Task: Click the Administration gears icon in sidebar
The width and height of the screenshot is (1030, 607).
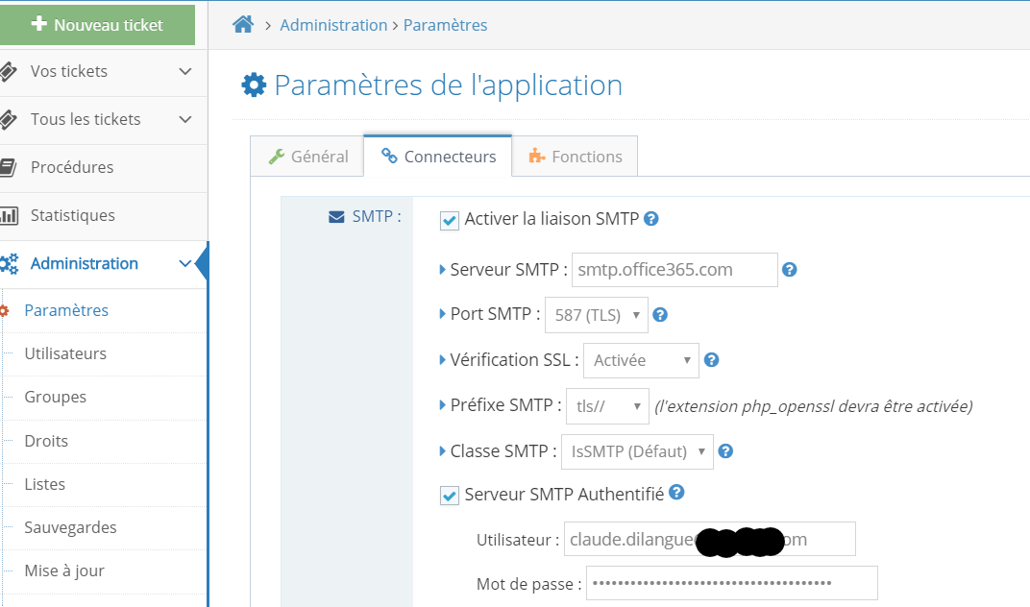Action: (9, 264)
